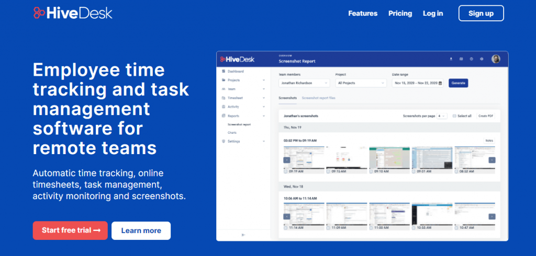Click the Generate button

pos(459,83)
